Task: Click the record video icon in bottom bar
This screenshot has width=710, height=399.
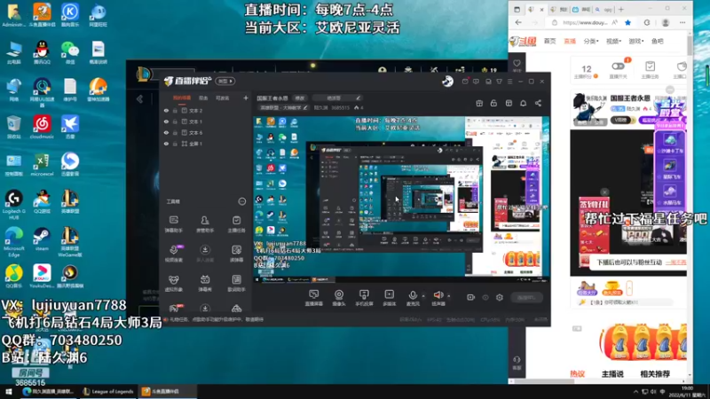Action: point(471,297)
